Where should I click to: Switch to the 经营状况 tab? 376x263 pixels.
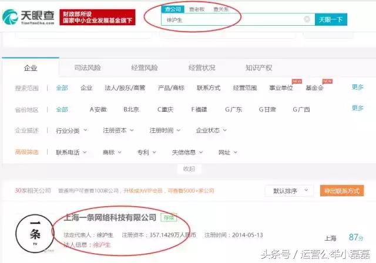[202, 68]
